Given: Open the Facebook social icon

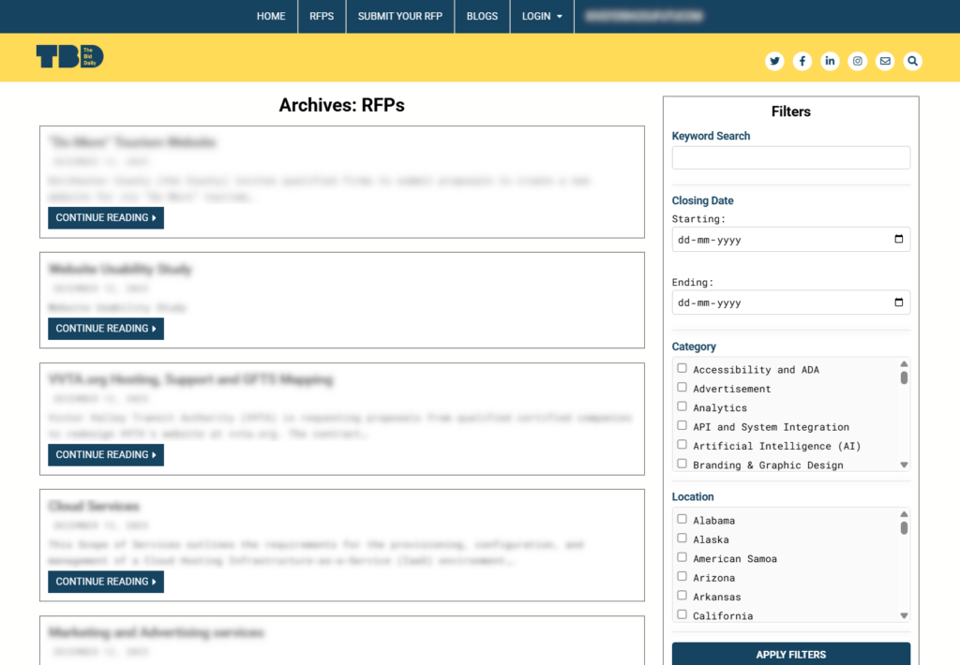Looking at the screenshot, I should [802, 61].
